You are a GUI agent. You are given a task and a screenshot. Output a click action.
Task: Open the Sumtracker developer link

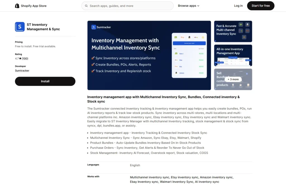(x=22, y=70)
